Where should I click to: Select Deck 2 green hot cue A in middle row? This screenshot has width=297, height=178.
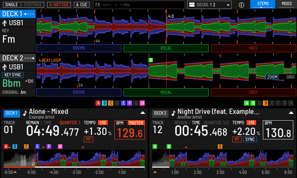[x=247, y=103]
